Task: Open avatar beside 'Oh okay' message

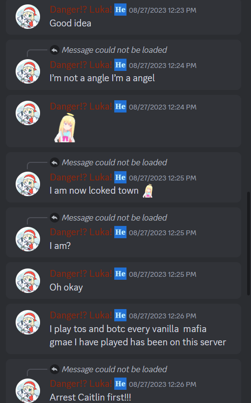Action: (x=28, y=281)
